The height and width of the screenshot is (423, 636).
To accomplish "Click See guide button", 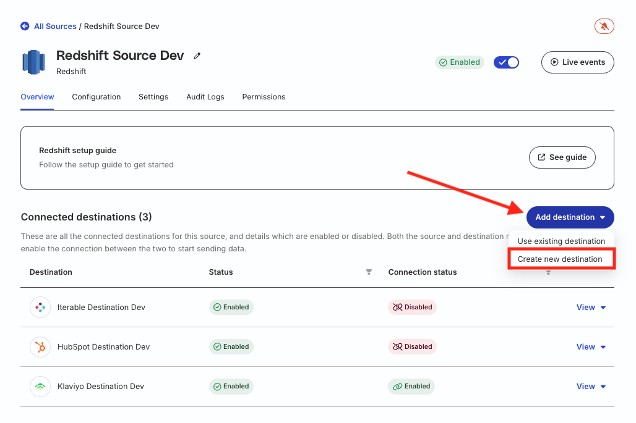I will click(562, 157).
